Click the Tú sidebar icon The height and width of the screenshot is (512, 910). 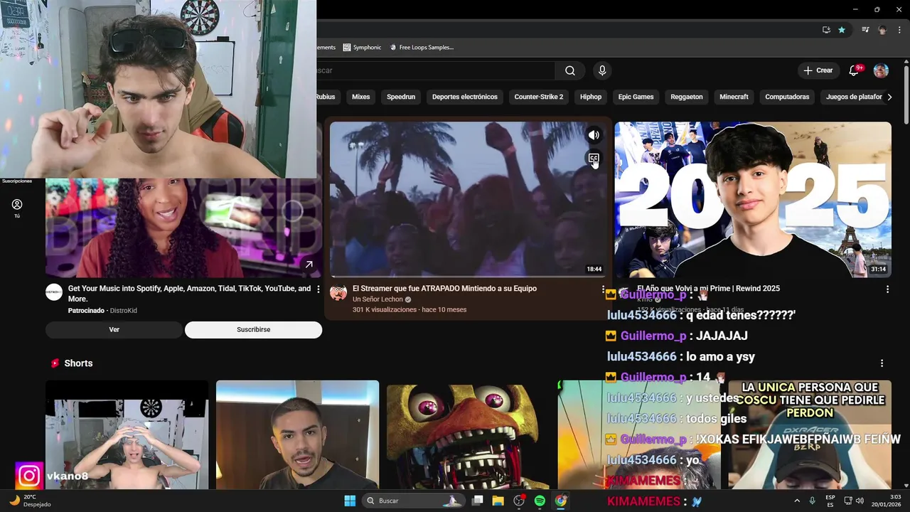click(17, 208)
